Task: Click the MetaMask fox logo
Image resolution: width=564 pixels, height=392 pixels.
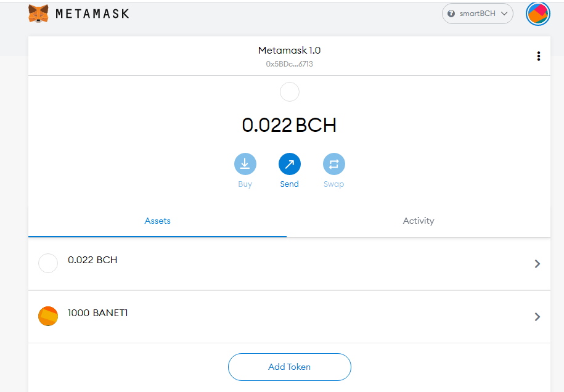Action: (38, 14)
